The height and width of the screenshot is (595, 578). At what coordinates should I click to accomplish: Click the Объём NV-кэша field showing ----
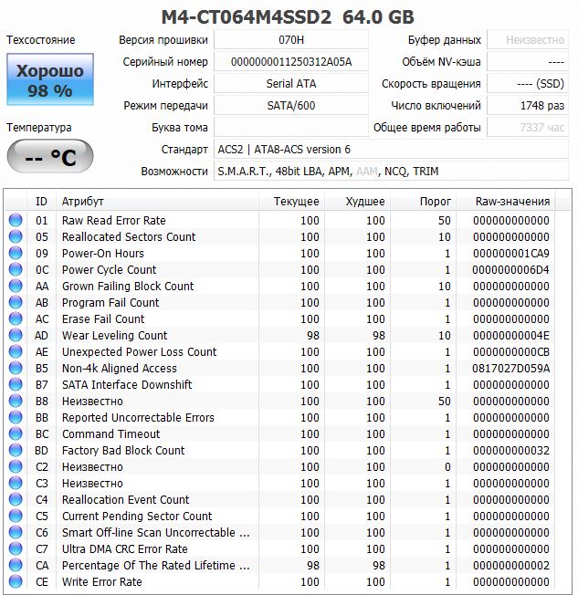tap(528, 61)
